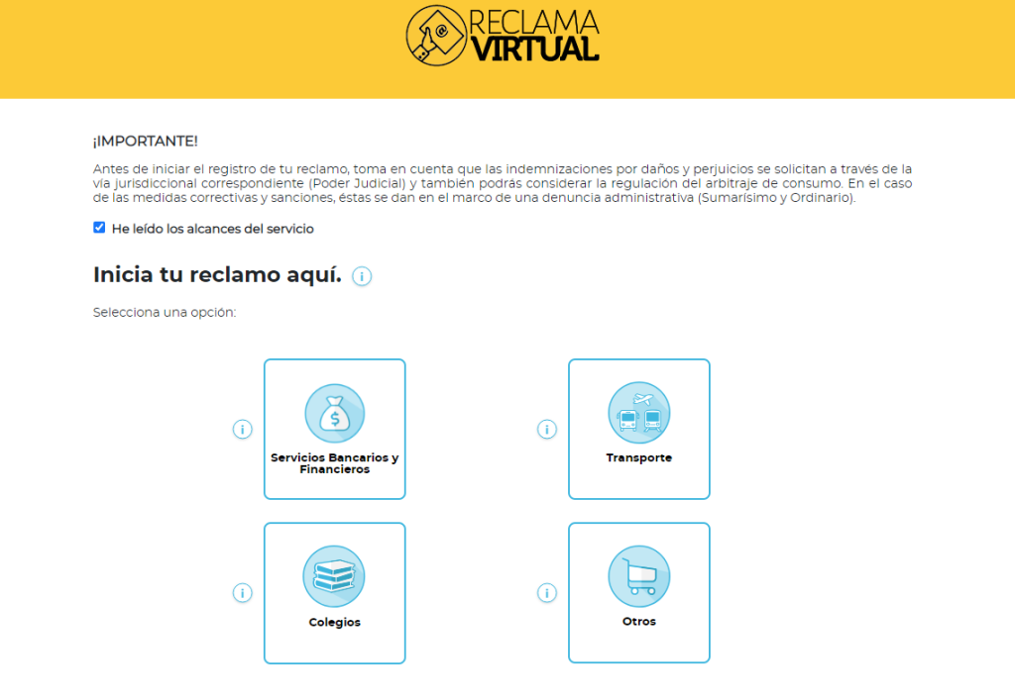Click the money bag icon
The width and height of the screenshot is (1015, 700).
coord(334,414)
